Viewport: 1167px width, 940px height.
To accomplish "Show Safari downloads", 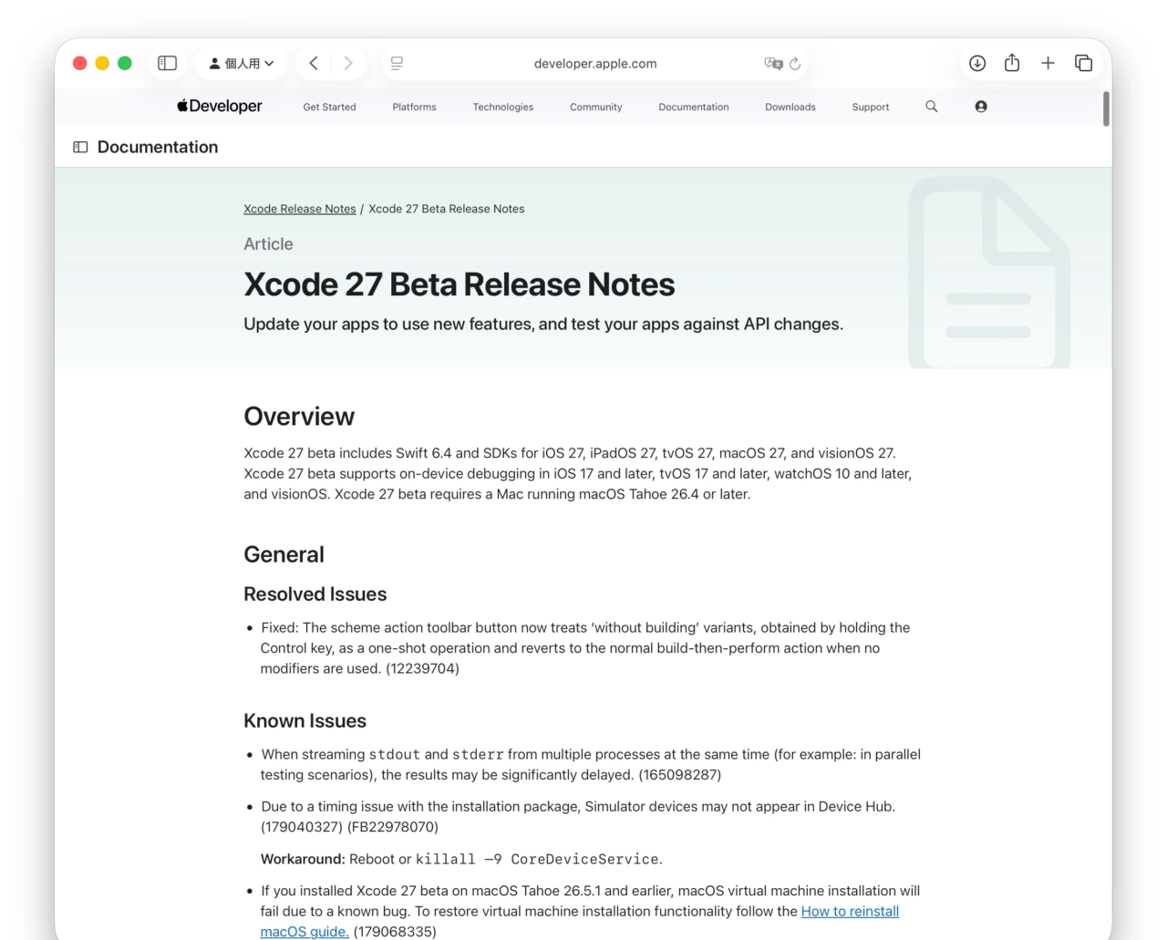I will pos(977,63).
